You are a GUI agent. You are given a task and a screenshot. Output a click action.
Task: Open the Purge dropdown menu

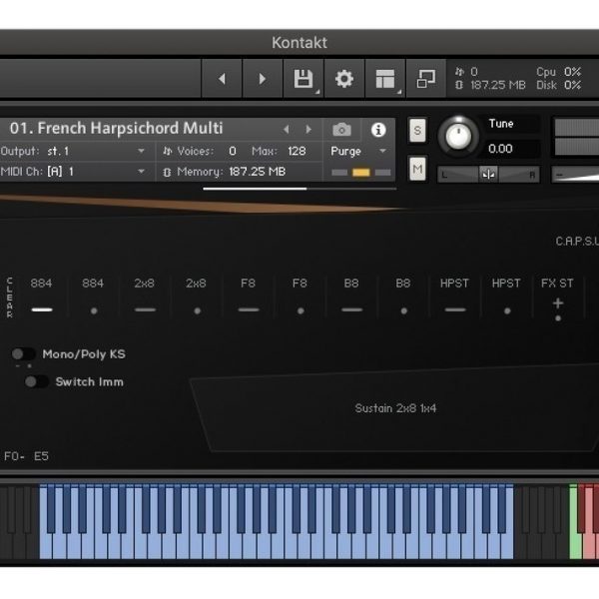pyautogui.click(x=358, y=152)
